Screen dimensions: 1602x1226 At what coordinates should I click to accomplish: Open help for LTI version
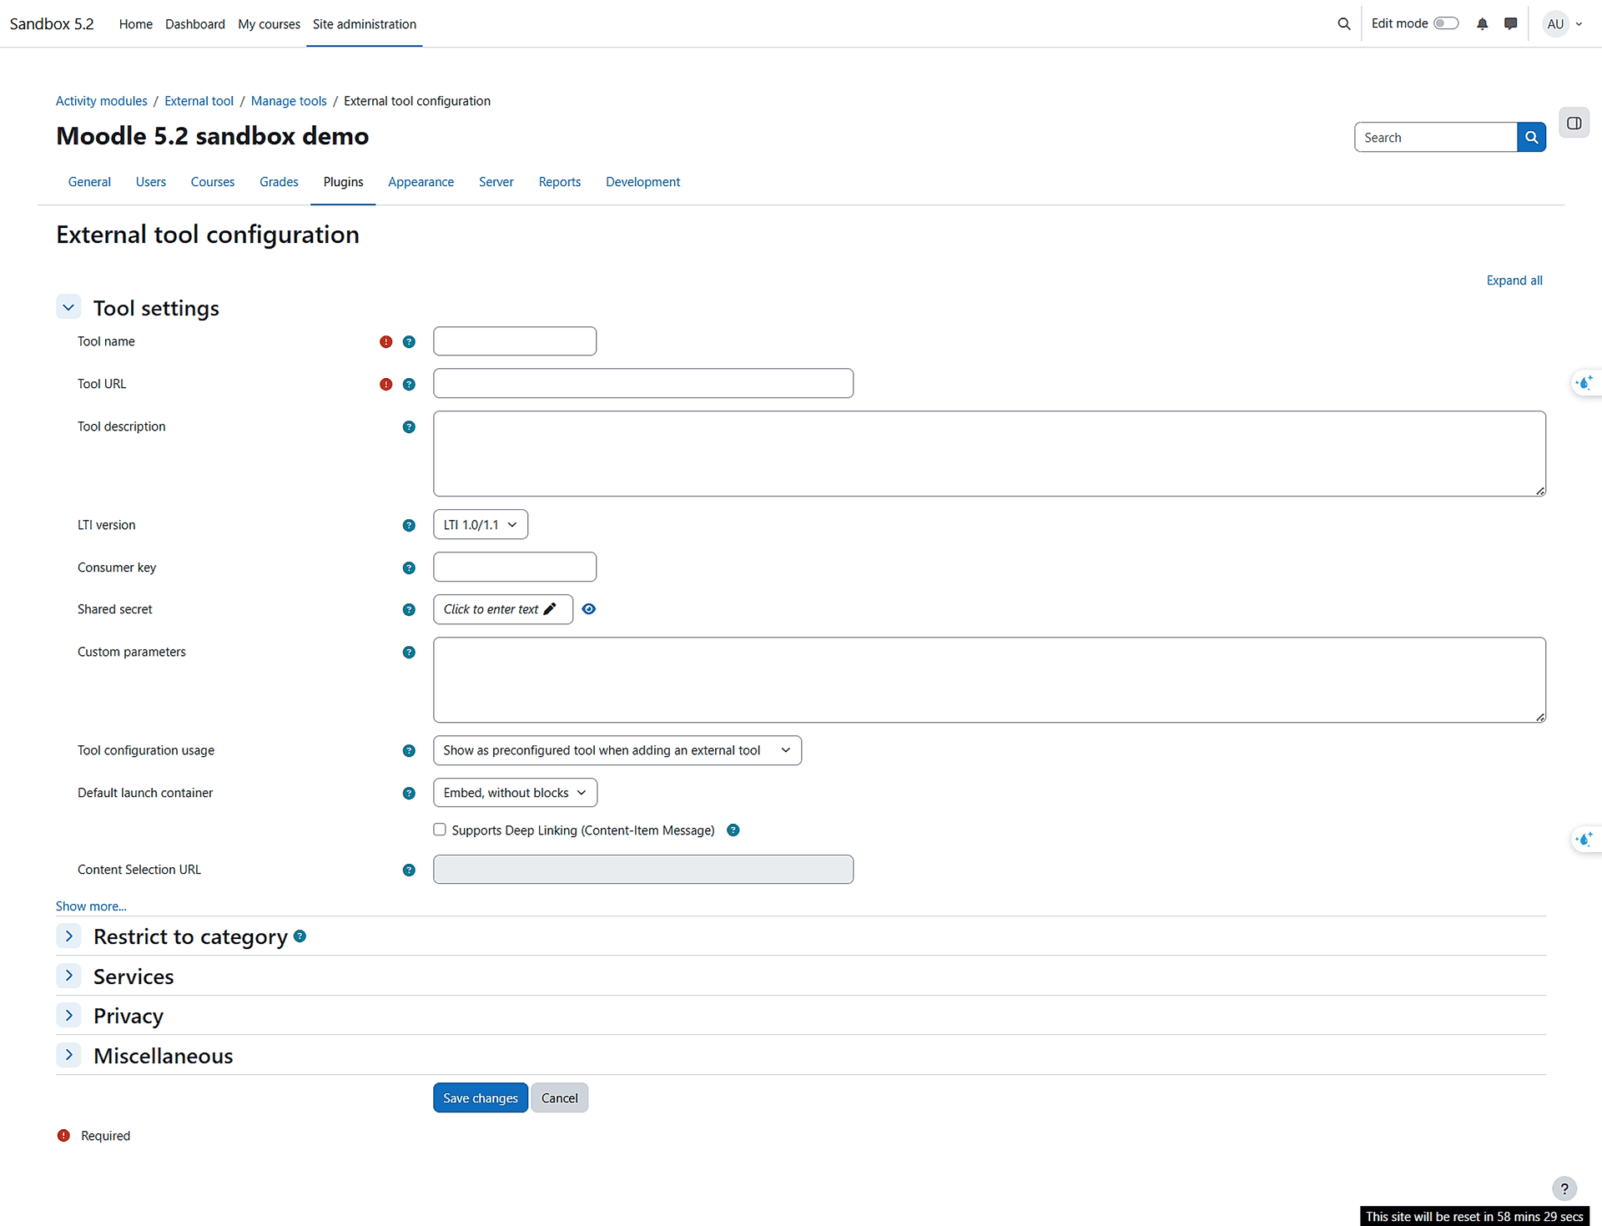[x=409, y=525]
